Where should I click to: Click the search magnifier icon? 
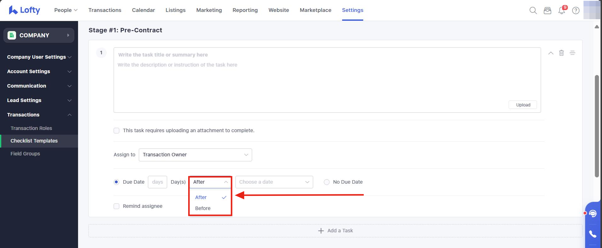[533, 10]
